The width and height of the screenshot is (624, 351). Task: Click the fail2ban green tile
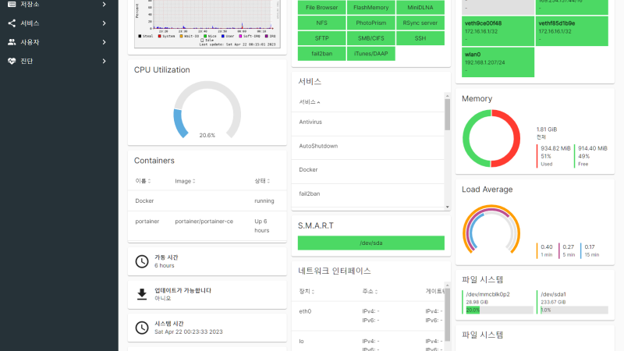pyautogui.click(x=321, y=54)
